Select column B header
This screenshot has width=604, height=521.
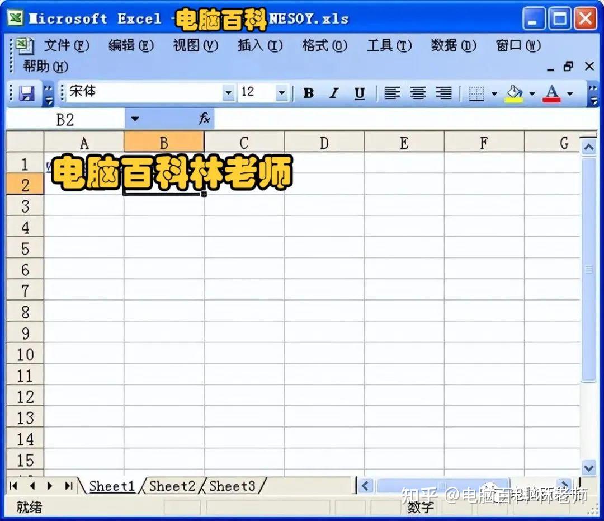[x=164, y=143]
